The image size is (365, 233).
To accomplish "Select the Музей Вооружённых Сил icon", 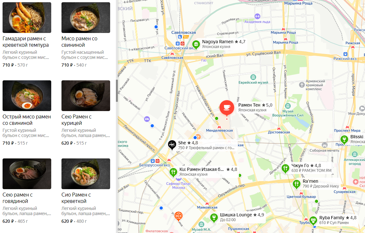I will [x=288, y=106].
